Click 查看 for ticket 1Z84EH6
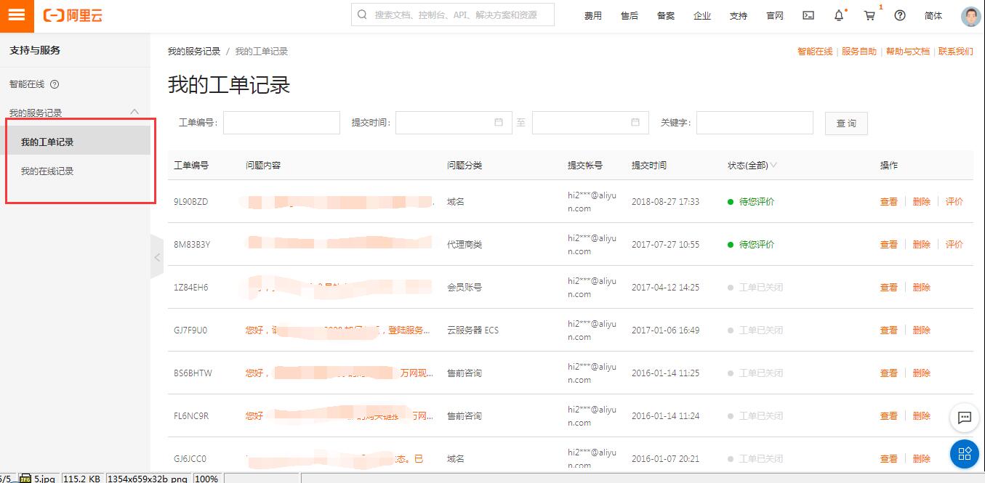Viewport: 985px width, 483px height. pos(888,288)
